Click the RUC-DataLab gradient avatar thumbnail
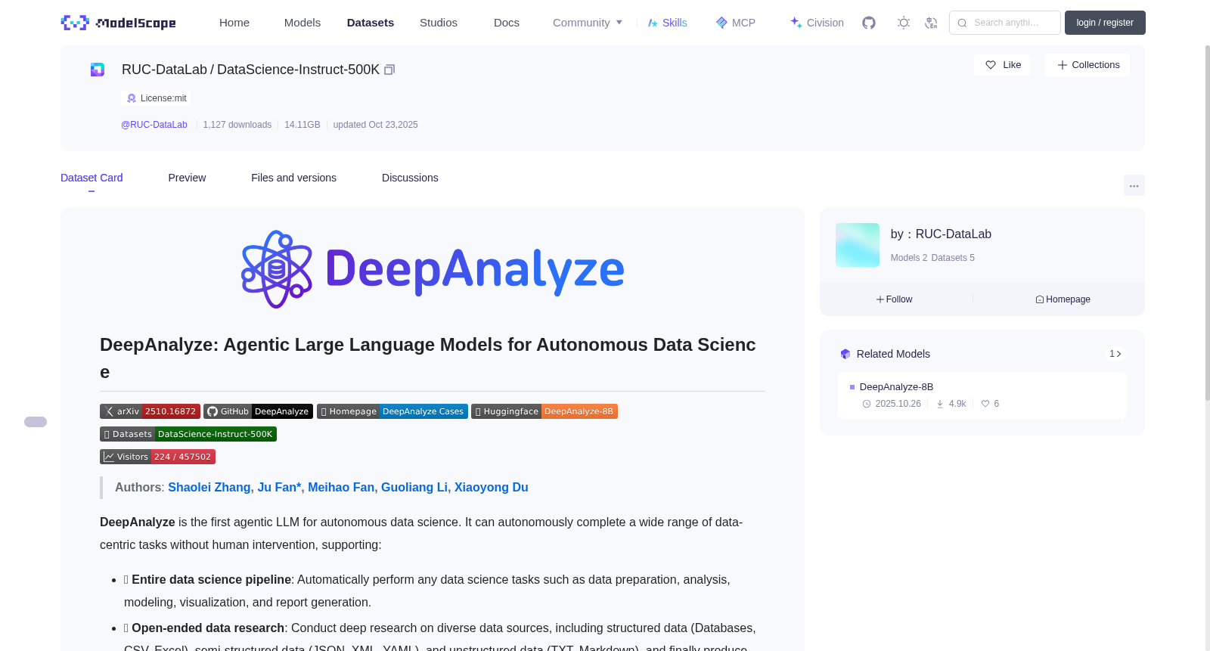Screen dimensions: 1210x651 pos(858,245)
